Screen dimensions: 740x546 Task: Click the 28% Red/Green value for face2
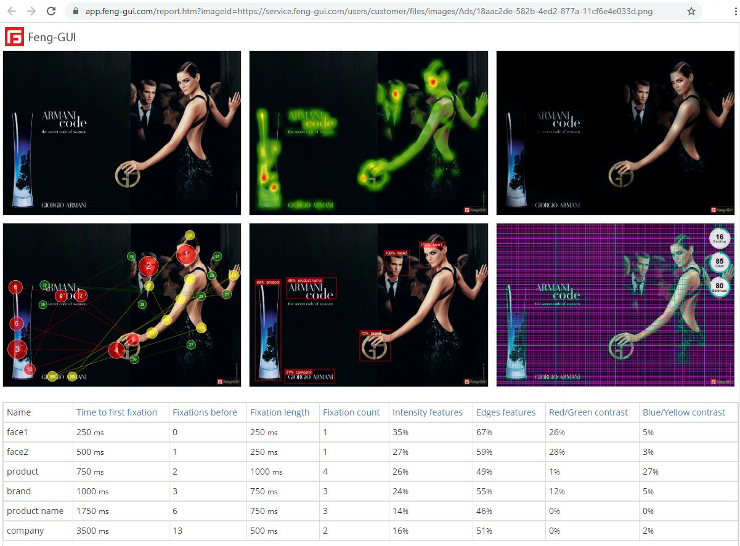557,452
